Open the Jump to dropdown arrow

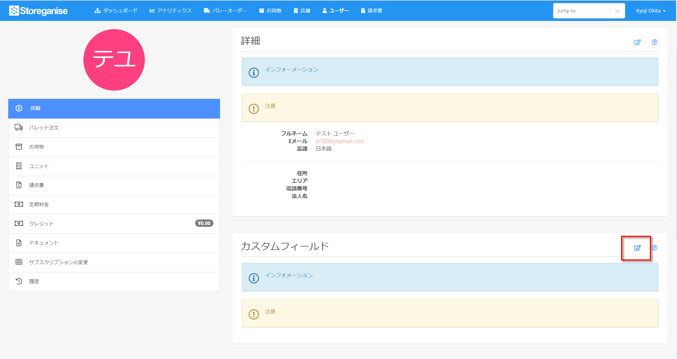click(x=617, y=11)
